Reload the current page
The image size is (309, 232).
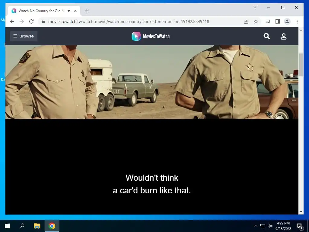(31, 21)
